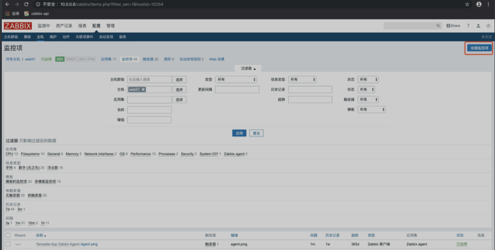Open the 信息类型 dropdown
This screenshot has height=250, width=495.
(302, 80)
